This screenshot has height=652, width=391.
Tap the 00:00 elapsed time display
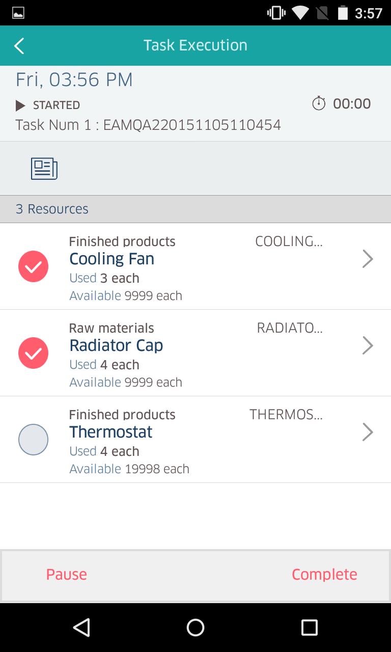coord(352,104)
